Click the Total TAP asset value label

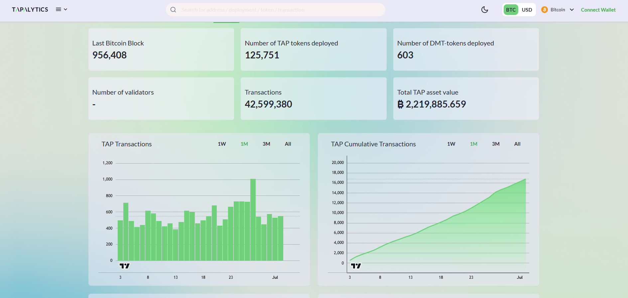click(428, 92)
